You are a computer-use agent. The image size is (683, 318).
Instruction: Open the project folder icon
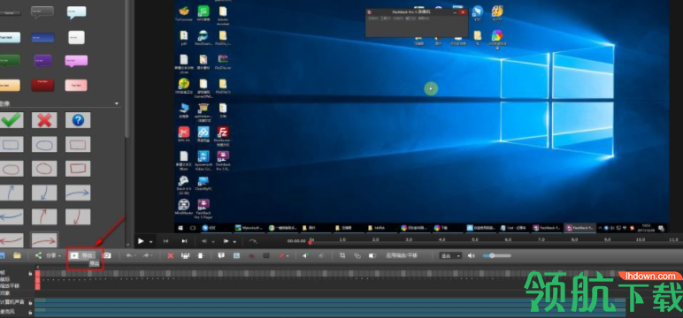[17, 255]
